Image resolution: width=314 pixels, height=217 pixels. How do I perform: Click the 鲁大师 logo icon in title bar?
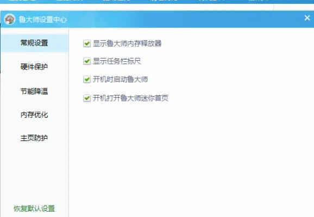[x=10, y=19]
